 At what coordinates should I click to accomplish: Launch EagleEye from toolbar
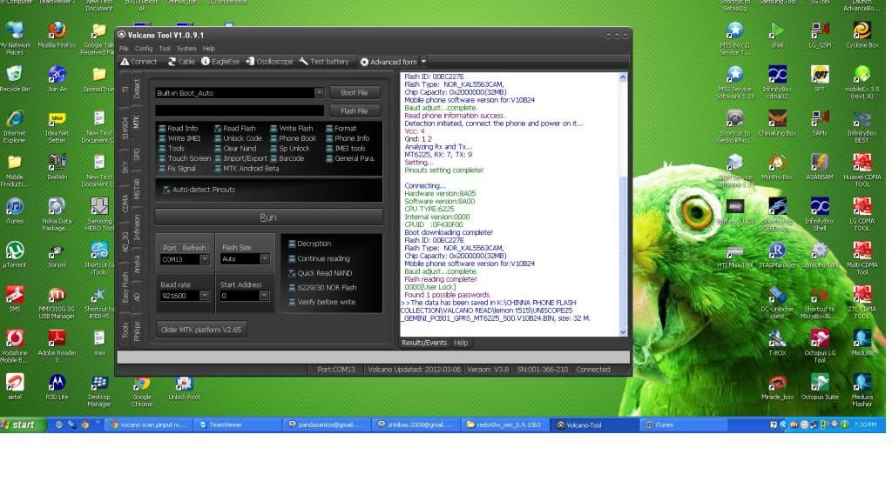220,62
